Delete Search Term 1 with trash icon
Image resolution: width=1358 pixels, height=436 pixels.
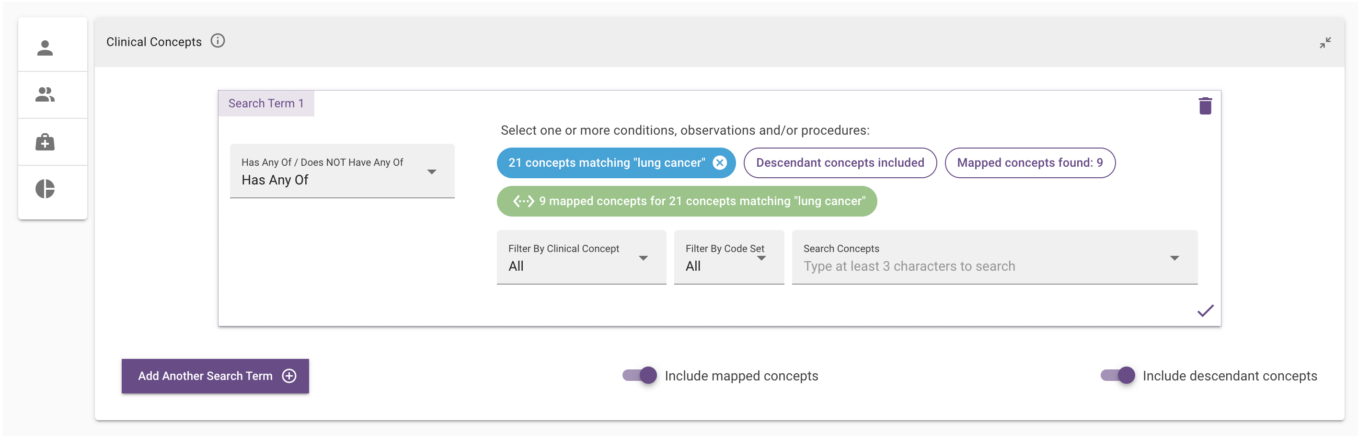coord(1205,105)
